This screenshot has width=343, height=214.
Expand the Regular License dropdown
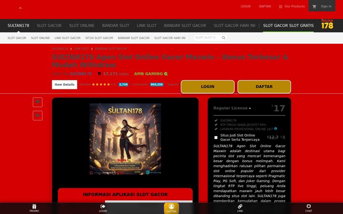pyautogui.click(x=232, y=108)
